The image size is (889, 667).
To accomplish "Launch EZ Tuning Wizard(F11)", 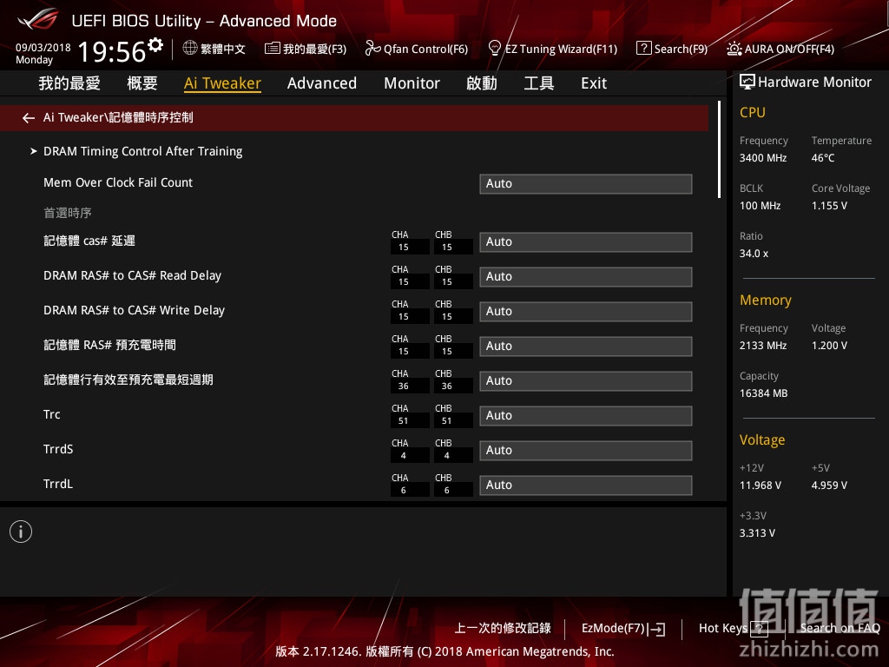I will click(x=553, y=49).
